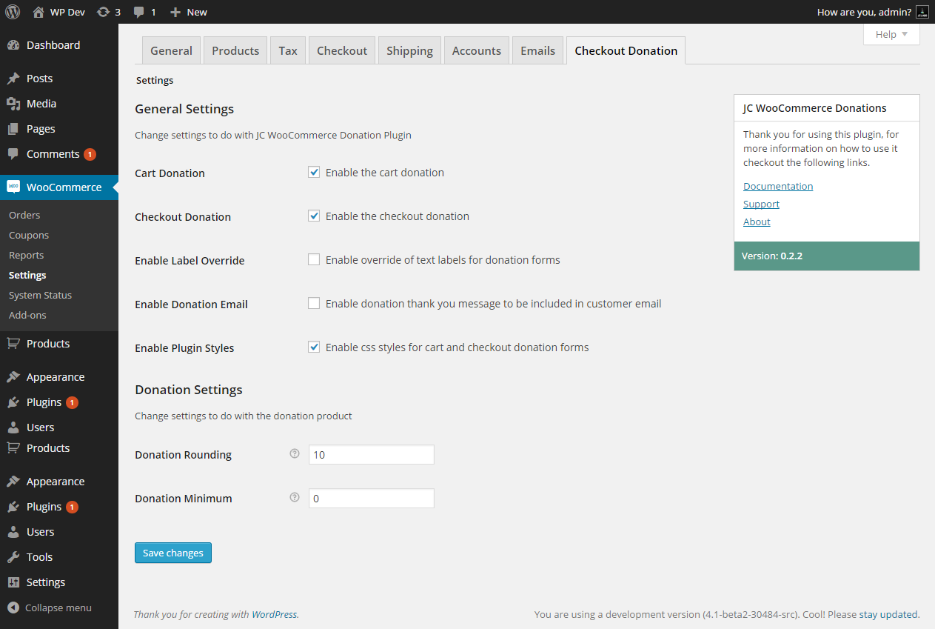Expand the Help dropdown tab
935x629 pixels.
pos(891,34)
